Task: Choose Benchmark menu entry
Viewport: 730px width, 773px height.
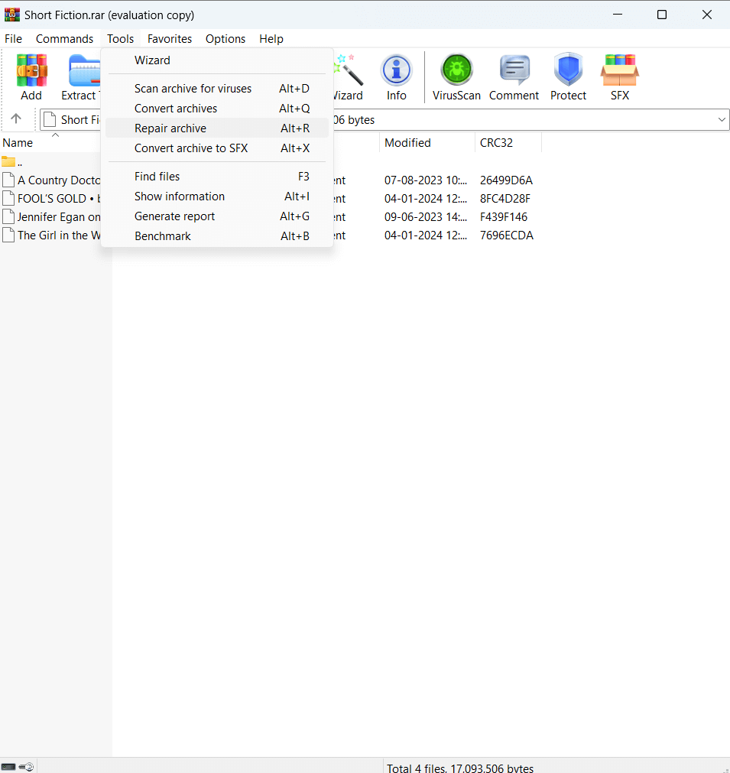Action: point(217,236)
